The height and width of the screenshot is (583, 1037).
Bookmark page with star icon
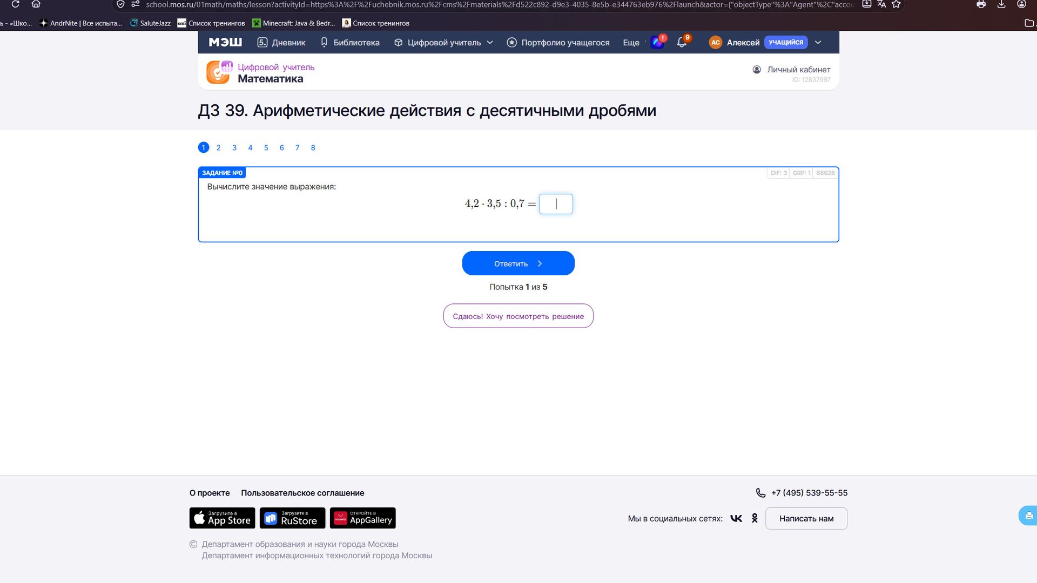tap(896, 4)
